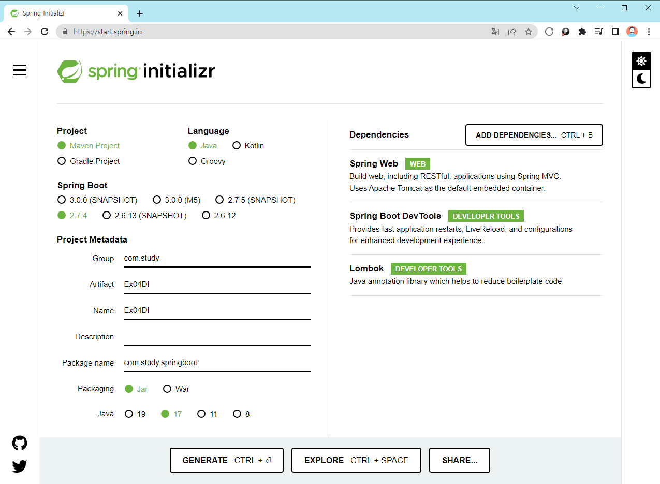Click the DEVELOPER TOOLS tag beside Lombok
Image resolution: width=660 pixels, height=484 pixels.
coord(429,269)
